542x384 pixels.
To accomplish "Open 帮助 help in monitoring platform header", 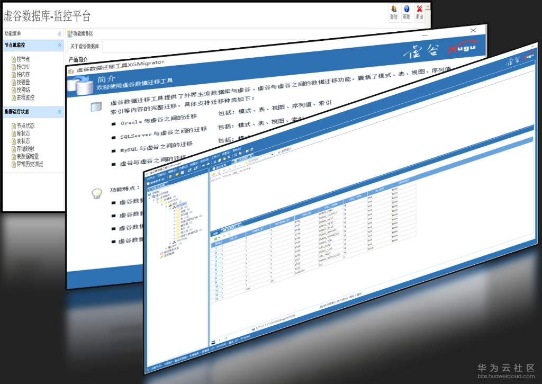I will (406, 12).
